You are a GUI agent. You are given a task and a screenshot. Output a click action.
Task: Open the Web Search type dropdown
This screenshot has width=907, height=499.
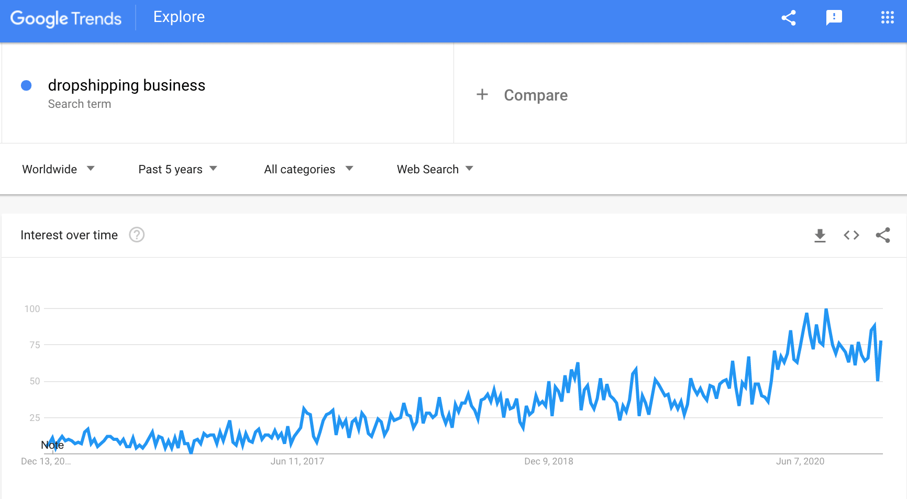pos(435,169)
